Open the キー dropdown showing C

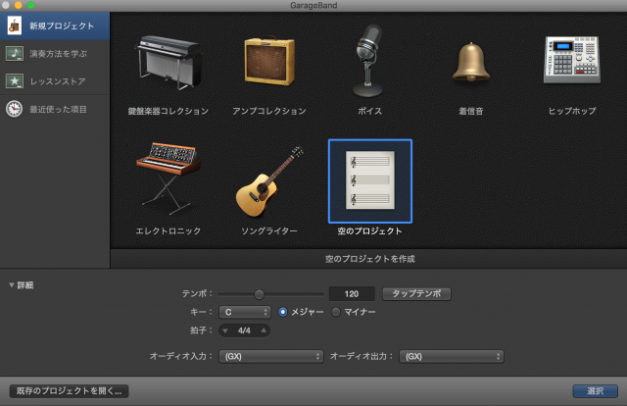[245, 312]
